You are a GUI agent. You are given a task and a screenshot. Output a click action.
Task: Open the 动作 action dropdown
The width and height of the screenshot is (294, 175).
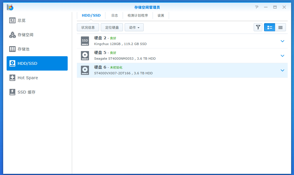point(134,28)
